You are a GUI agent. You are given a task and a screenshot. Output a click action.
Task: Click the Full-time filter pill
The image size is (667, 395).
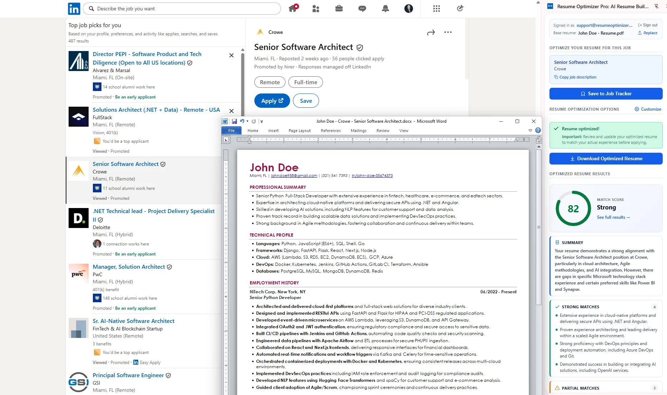click(305, 82)
